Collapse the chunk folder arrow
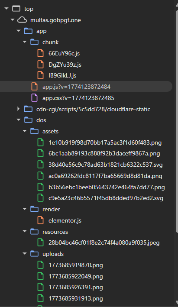 coord(25,42)
